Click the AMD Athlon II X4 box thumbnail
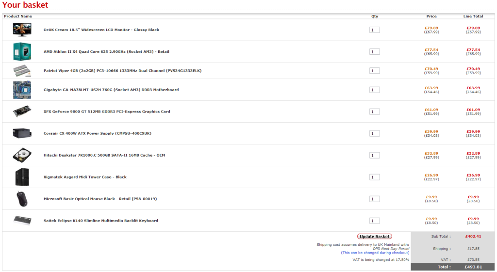 tap(22, 51)
